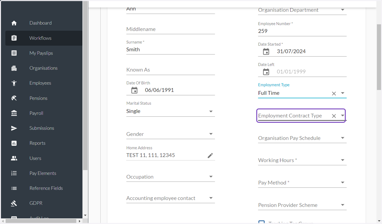Open the Accounting employee contact dropdown

tap(211, 198)
